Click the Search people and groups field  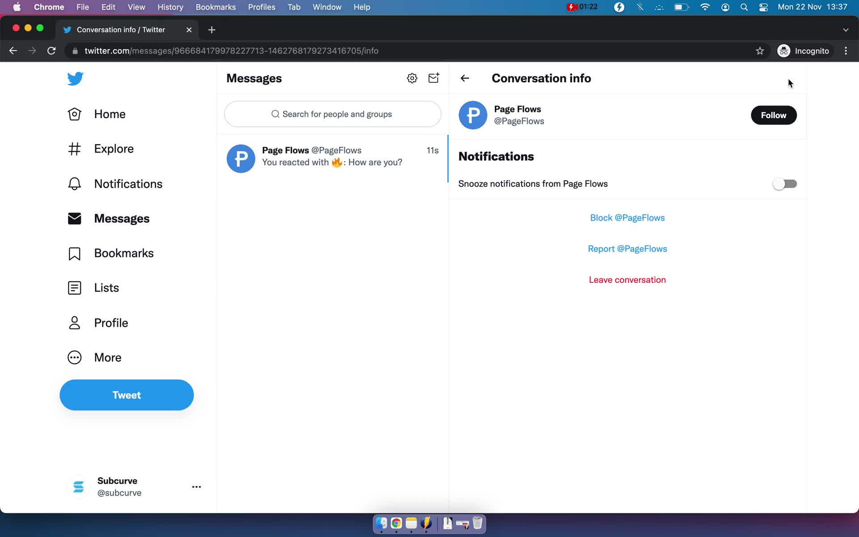pos(333,114)
